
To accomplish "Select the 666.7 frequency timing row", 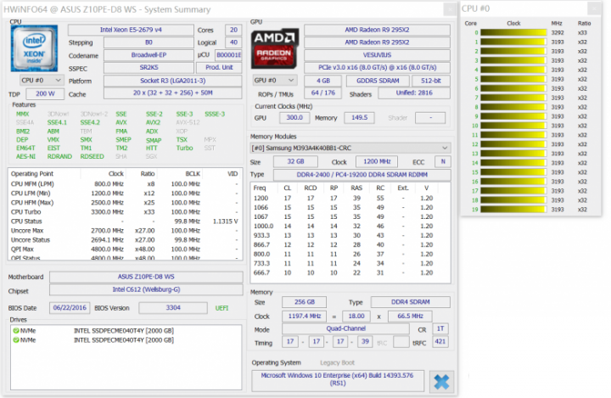I will coord(350,273).
